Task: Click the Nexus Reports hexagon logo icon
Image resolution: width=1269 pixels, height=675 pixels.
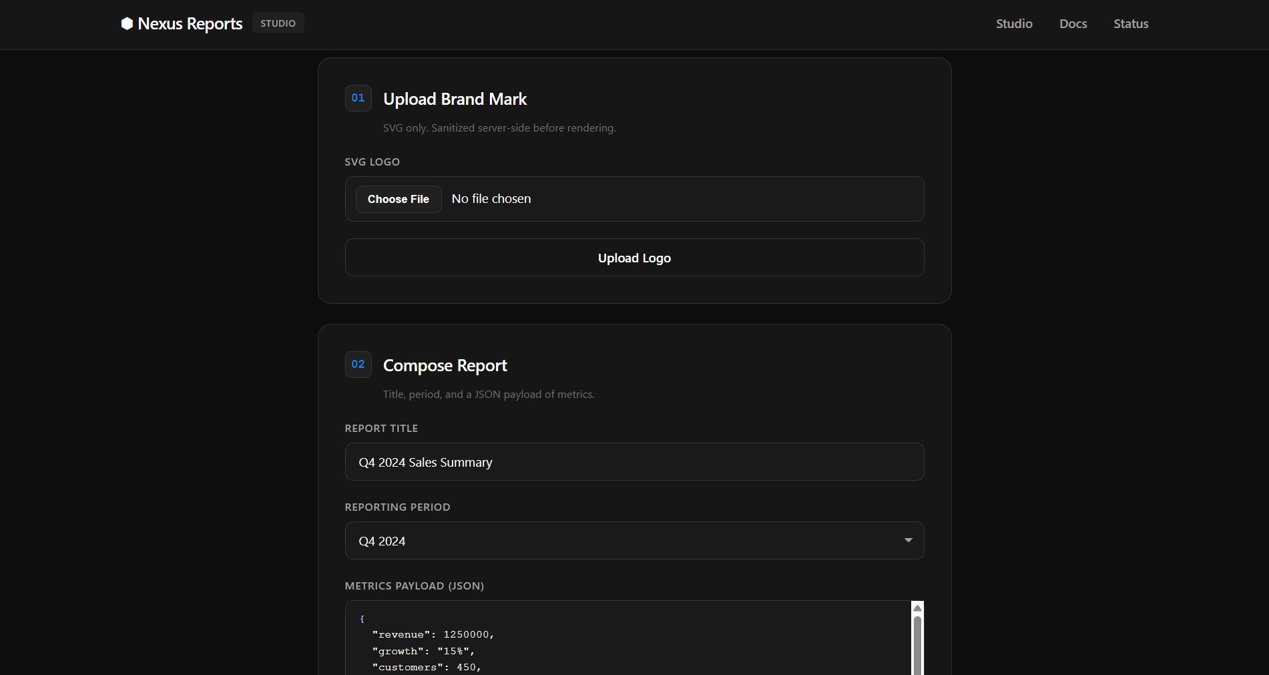Action: pos(127,24)
